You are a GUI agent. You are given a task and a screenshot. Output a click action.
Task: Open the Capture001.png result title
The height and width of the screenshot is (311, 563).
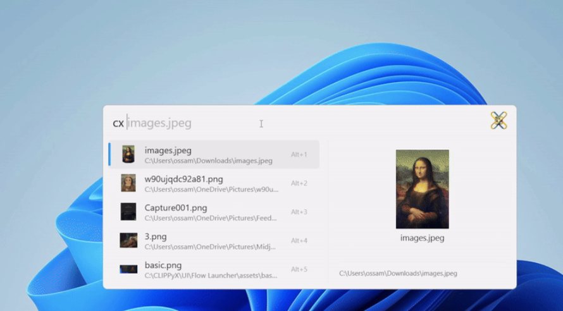coord(176,208)
